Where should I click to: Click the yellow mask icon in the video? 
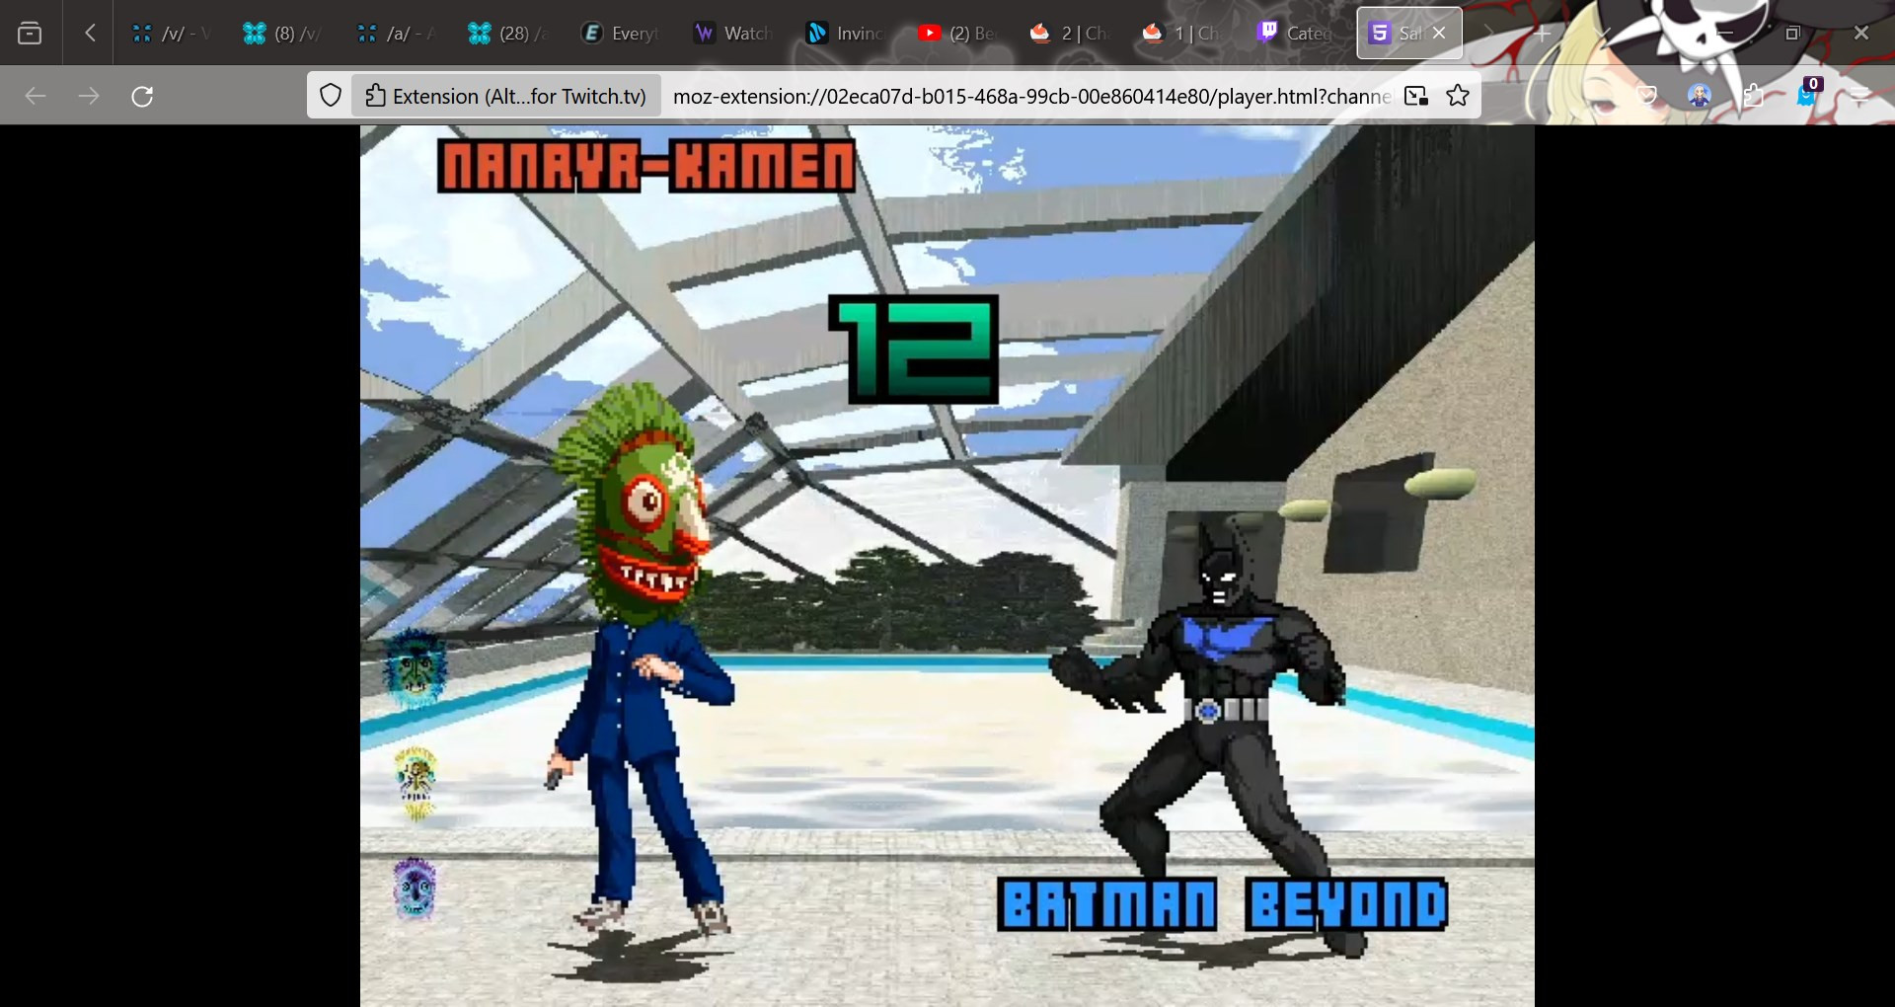416,783
